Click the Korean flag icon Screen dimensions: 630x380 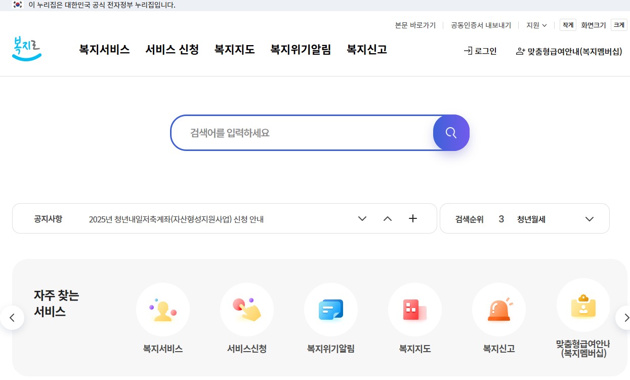[18, 5]
